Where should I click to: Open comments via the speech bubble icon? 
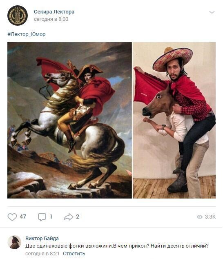[42, 217]
